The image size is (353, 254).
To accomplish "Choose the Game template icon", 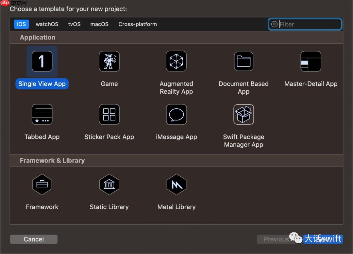I will pyautogui.click(x=109, y=61).
